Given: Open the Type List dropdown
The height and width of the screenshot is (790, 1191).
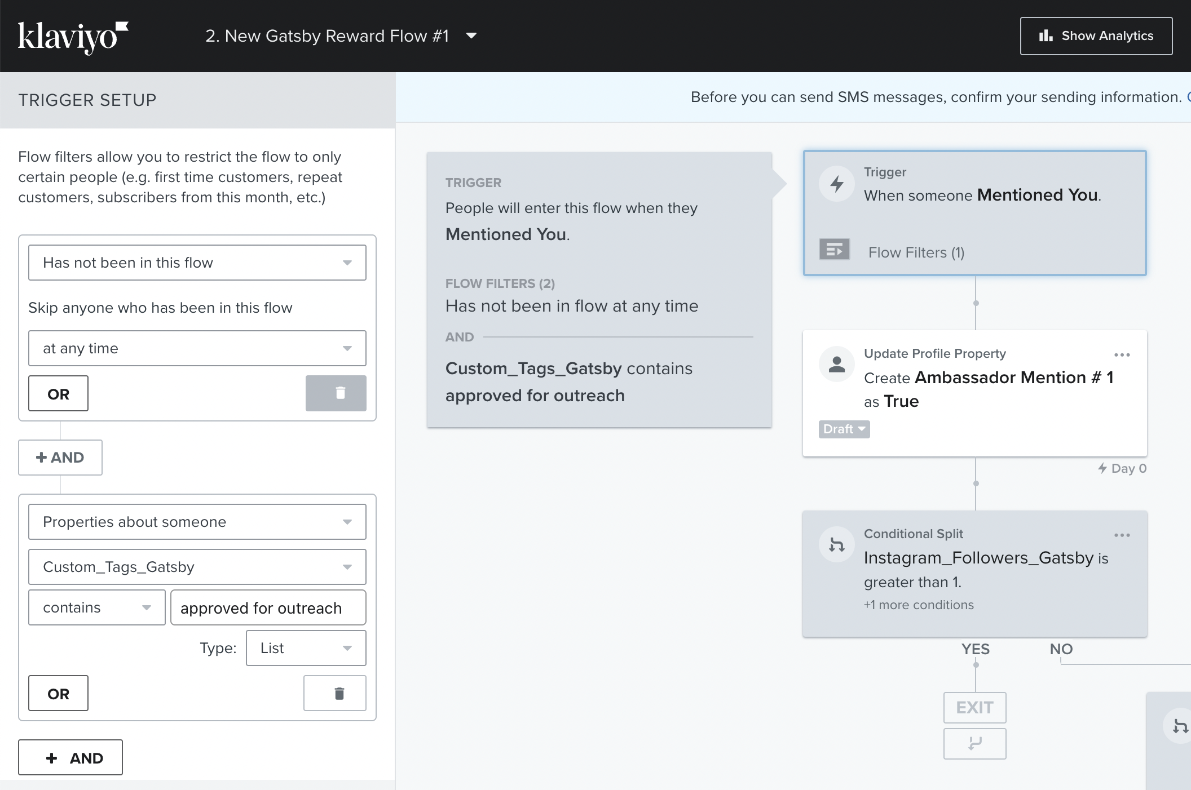Looking at the screenshot, I should point(306,648).
